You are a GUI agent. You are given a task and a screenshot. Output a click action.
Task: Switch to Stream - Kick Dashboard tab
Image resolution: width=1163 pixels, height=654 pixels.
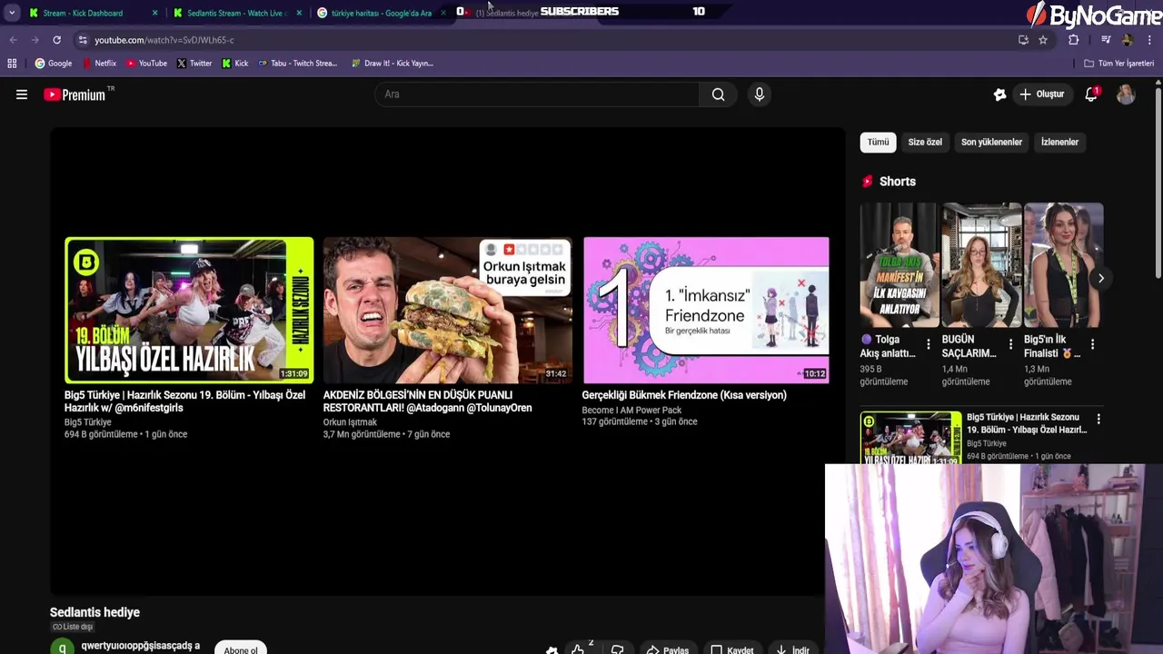[x=83, y=13]
